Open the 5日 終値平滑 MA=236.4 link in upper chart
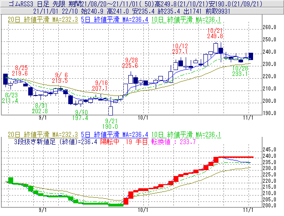Screen dimensions: 284x216 (x=115, y=20)
